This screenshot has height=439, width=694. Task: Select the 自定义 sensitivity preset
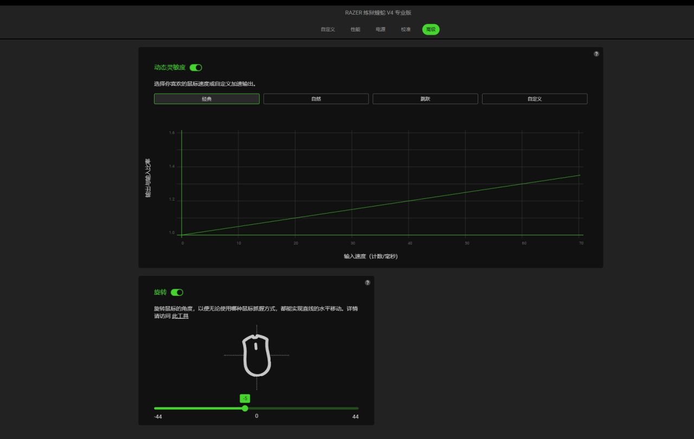535,99
